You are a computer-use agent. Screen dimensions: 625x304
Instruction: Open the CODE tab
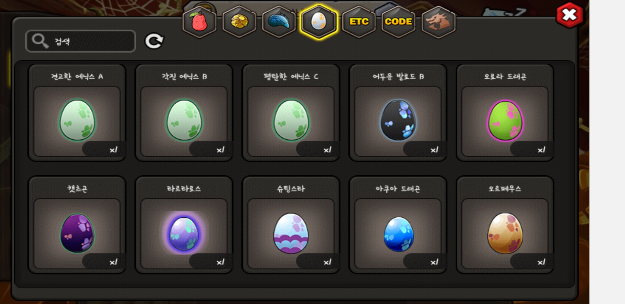[398, 22]
